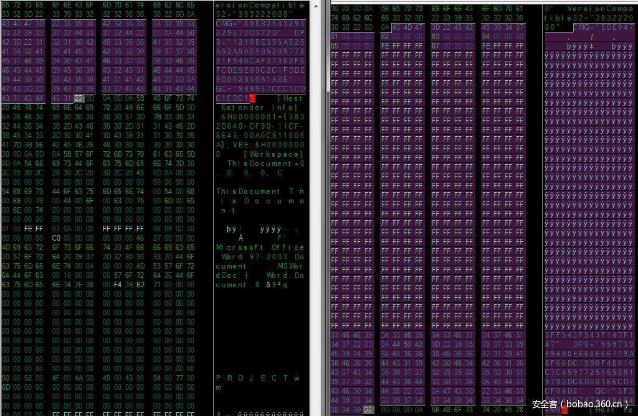Click the '83' byte in right pane

(436, 37)
